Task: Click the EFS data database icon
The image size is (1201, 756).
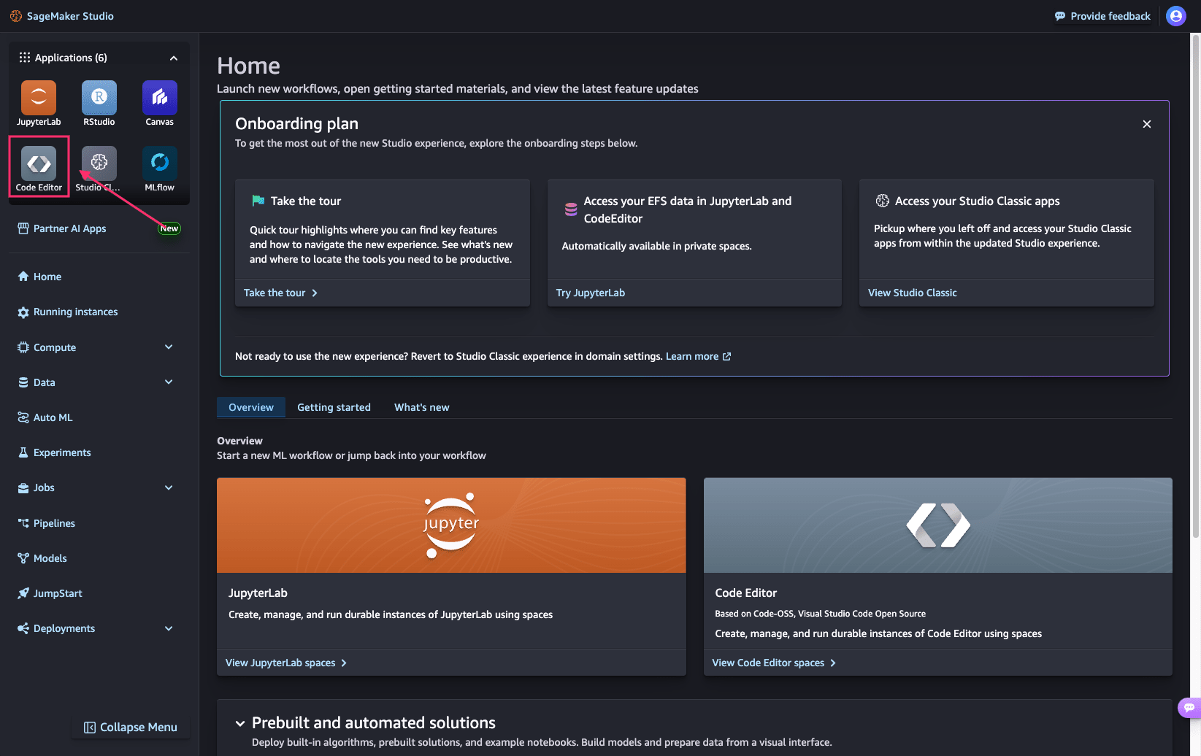Action: coord(571,209)
